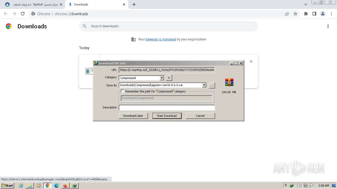
Task: Browse for save folder with ellipsis button
Action: pyautogui.click(x=212, y=85)
